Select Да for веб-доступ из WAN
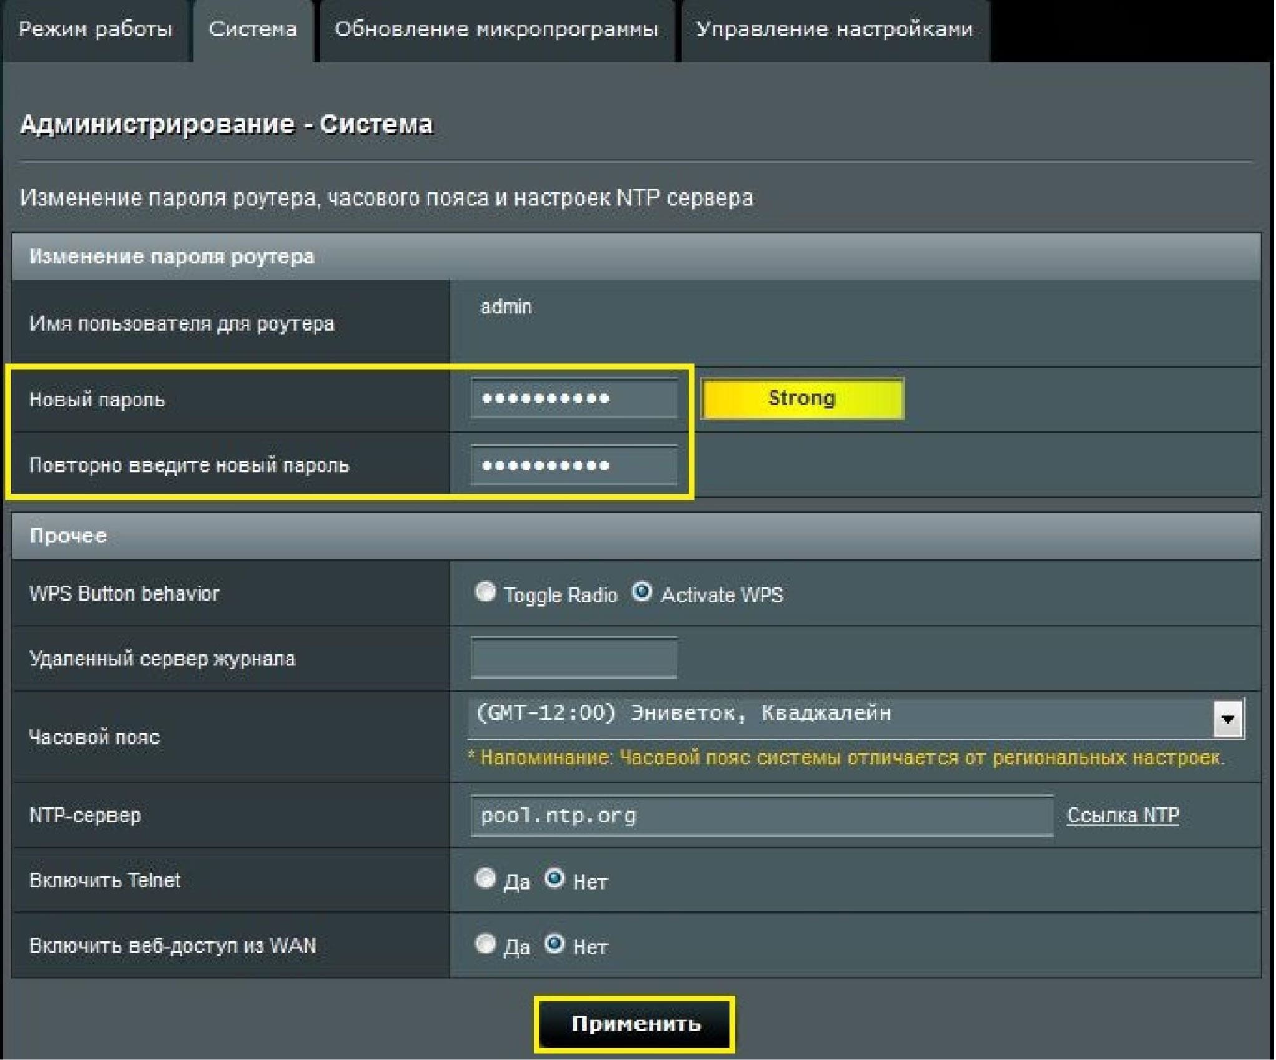Screen dimensions: 1276x1060 (485, 944)
